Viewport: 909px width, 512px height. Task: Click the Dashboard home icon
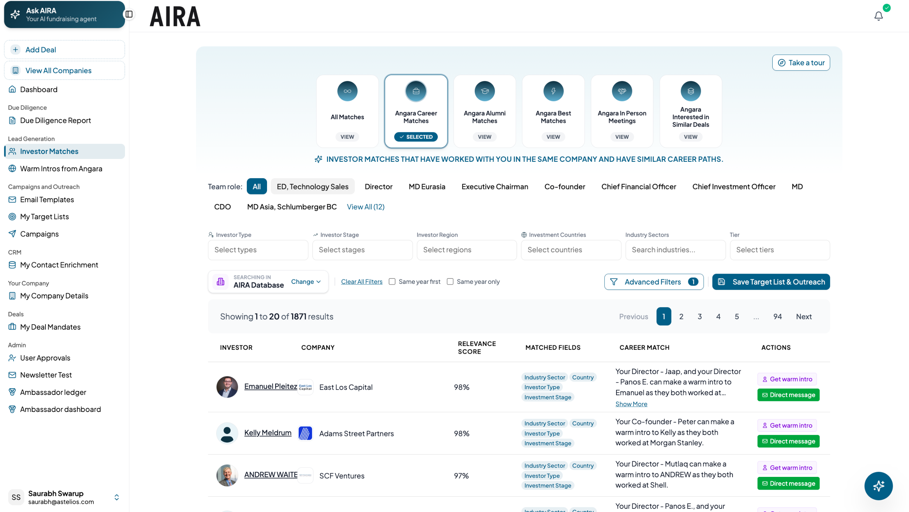(x=12, y=89)
